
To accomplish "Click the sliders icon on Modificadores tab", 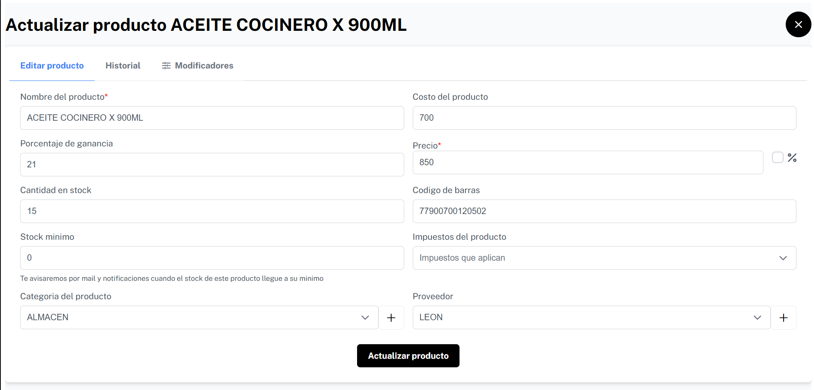I will tap(166, 65).
